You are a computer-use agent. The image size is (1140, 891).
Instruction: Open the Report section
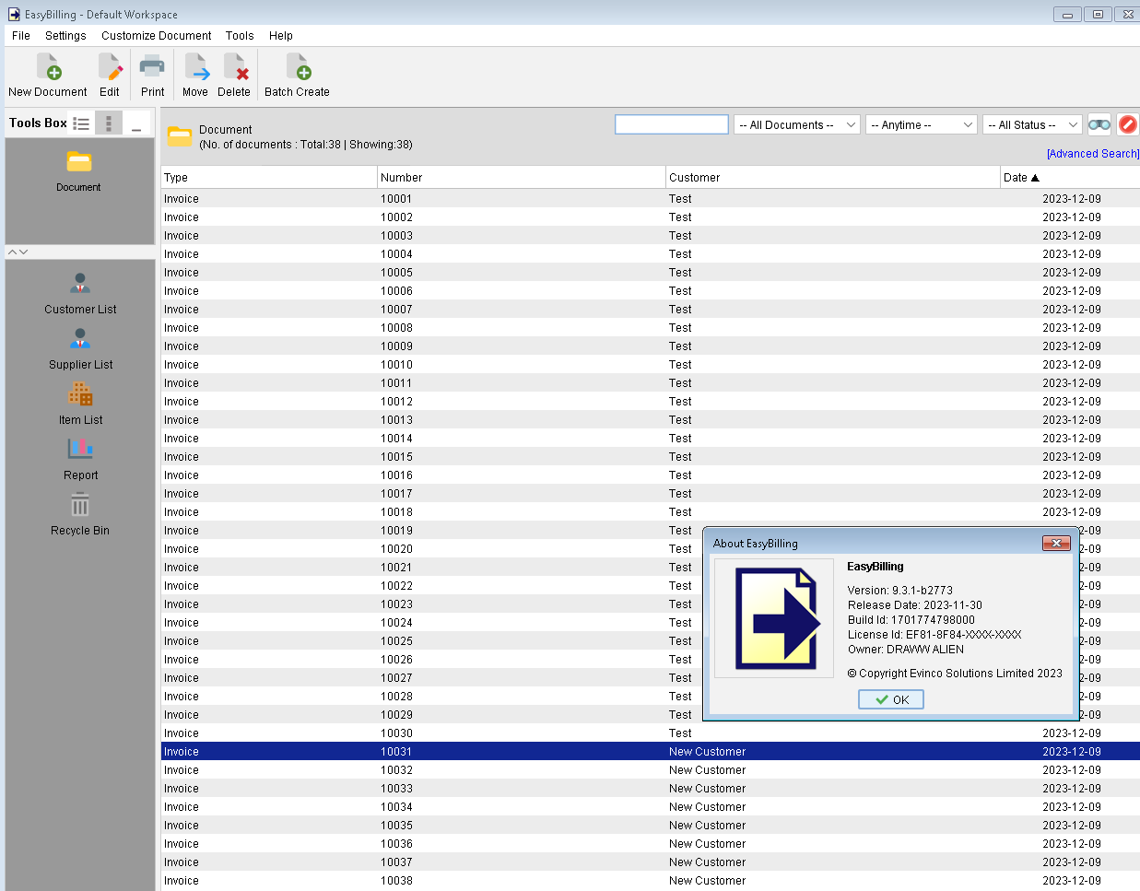80,460
